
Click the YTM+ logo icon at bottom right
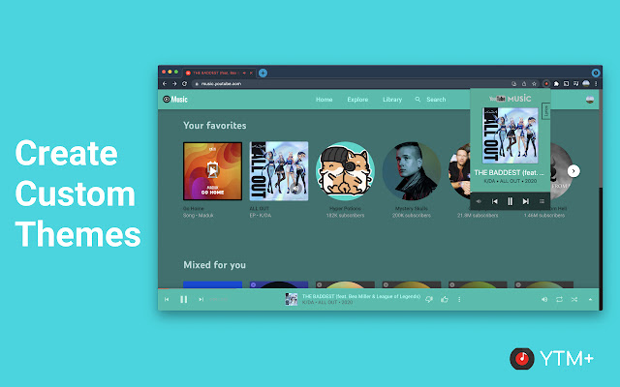[x=522, y=359]
